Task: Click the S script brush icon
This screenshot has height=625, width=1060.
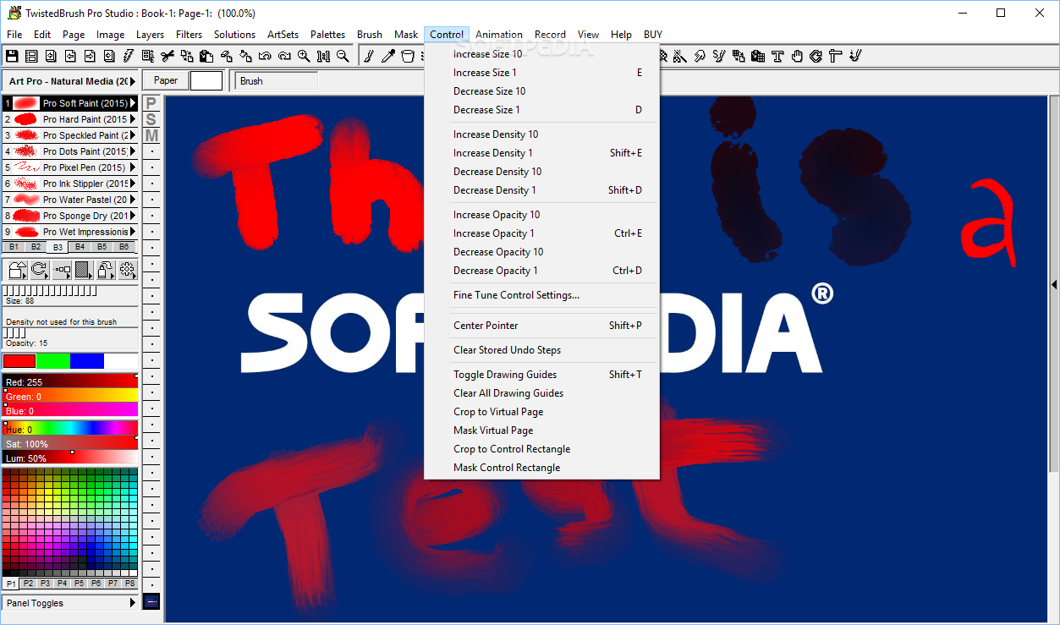Action: pos(718,56)
